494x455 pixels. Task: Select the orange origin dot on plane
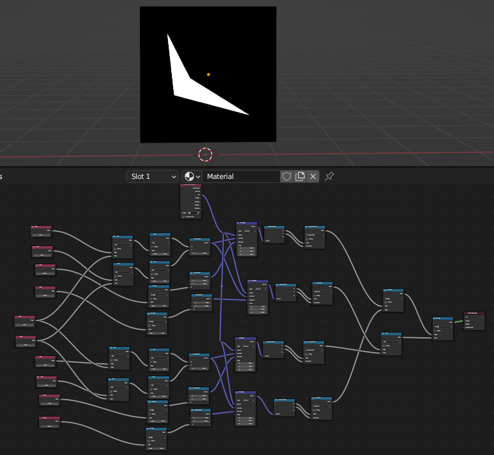[208, 74]
